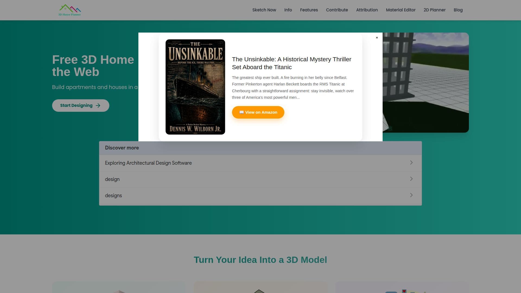Open the Info nav item

288,10
